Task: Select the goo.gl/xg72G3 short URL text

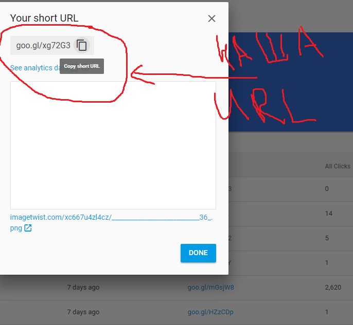Action: tap(43, 45)
